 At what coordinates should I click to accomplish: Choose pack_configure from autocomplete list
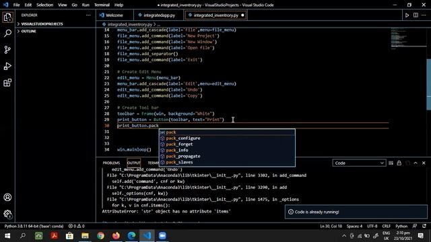tap(227, 138)
